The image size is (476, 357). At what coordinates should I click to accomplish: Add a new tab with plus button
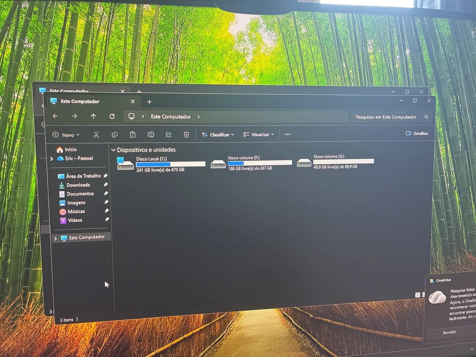tap(149, 102)
